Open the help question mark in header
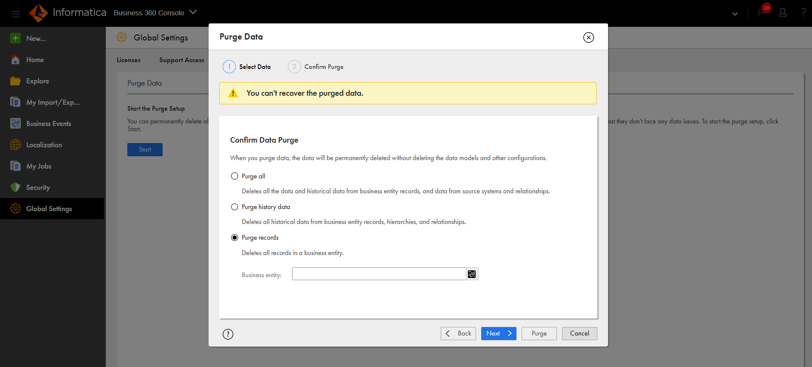 coord(803,13)
